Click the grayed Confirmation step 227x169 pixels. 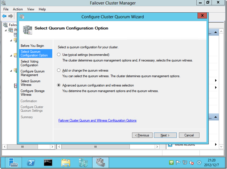pyautogui.click(x=29, y=101)
